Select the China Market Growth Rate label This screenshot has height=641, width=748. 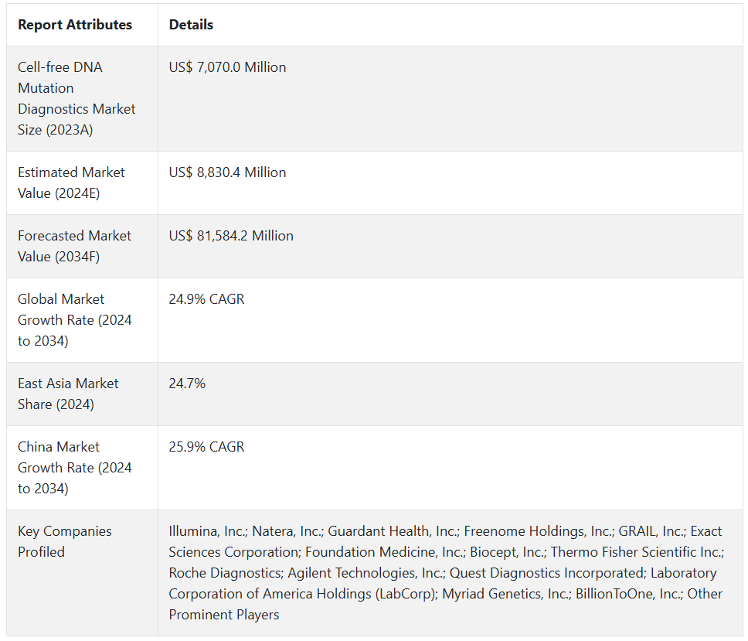pyautogui.click(x=74, y=467)
